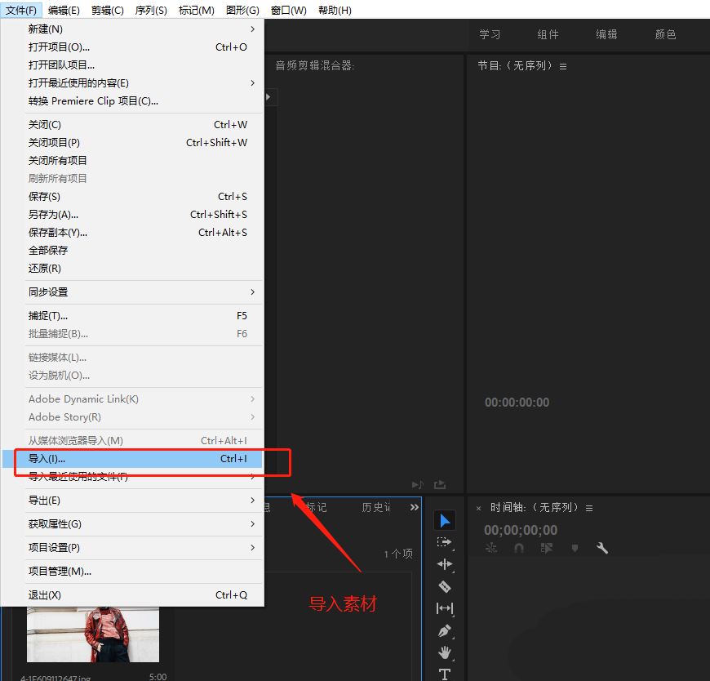Select the Pen tool
710x681 pixels.
445,630
